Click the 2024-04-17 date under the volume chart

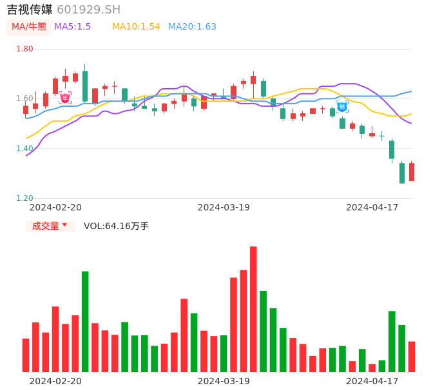(372, 381)
